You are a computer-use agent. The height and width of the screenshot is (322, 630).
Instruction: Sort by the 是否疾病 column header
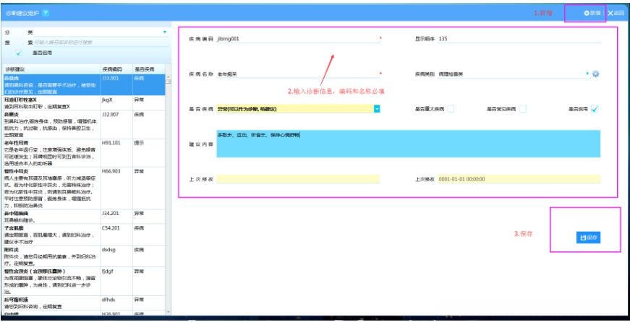pyautogui.click(x=149, y=69)
